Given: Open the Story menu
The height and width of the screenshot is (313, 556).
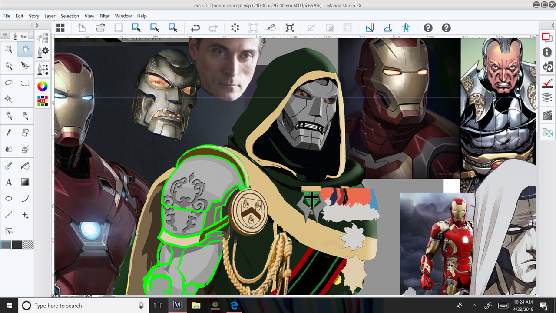Looking at the screenshot, I should pyautogui.click(x=34, y=16).
